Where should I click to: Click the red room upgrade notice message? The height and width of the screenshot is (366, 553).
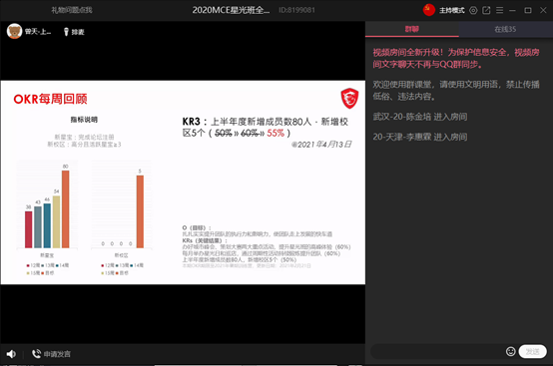pos(456,58)
